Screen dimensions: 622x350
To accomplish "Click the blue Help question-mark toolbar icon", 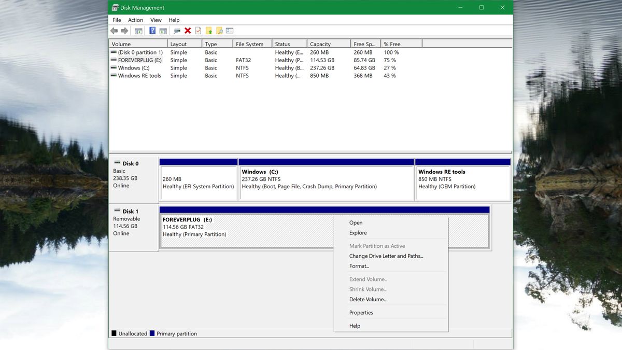I will (151, 31).
